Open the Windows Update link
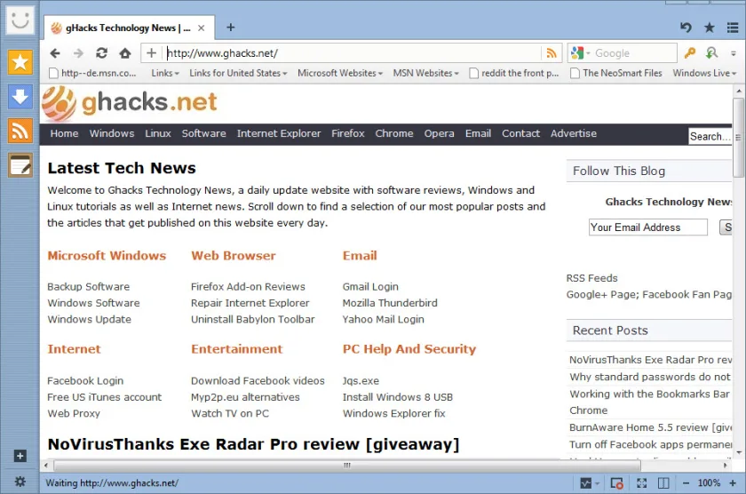746x494 pixels. (89, 319)
